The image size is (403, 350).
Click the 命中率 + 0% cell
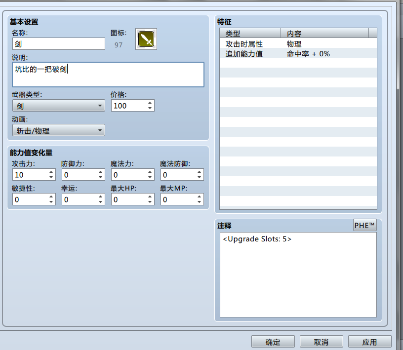click(x=308, y=54)
